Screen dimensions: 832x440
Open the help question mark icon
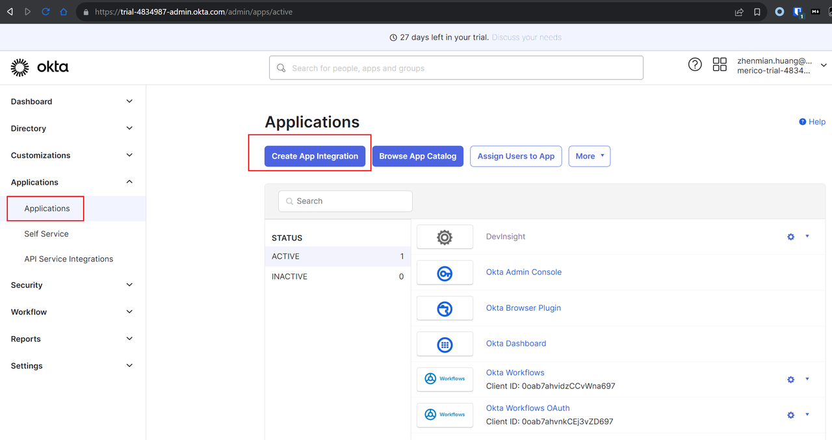(x=695, y=64)
